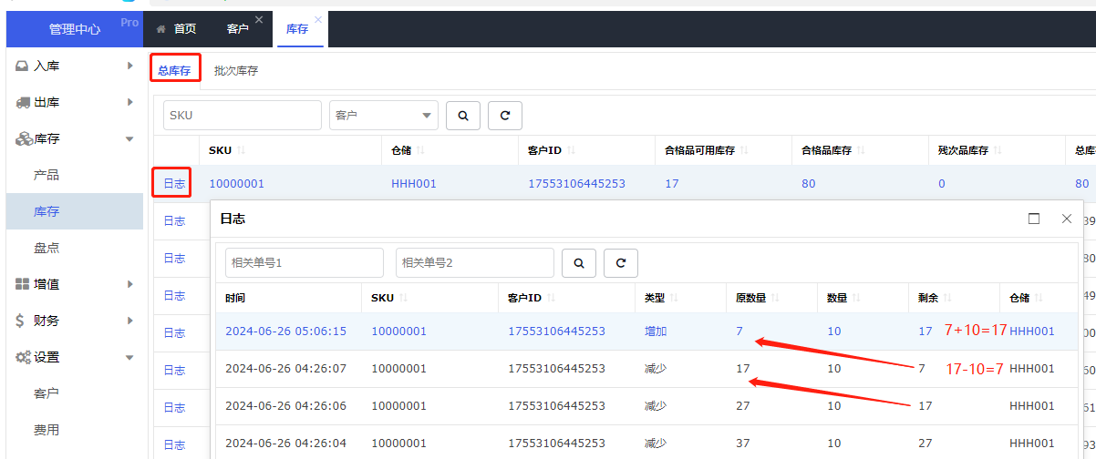
Task: Click HHH001 in inventory table row
Action: [414, 184]
